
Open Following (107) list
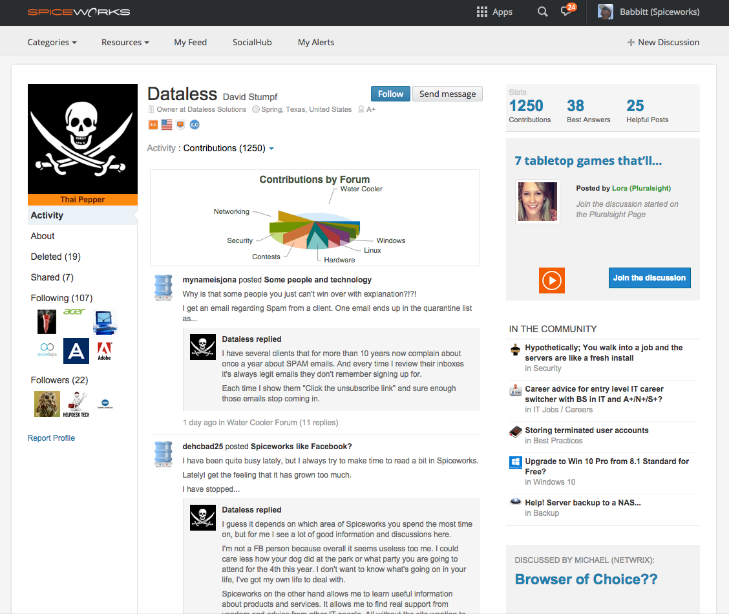point(62,298)
